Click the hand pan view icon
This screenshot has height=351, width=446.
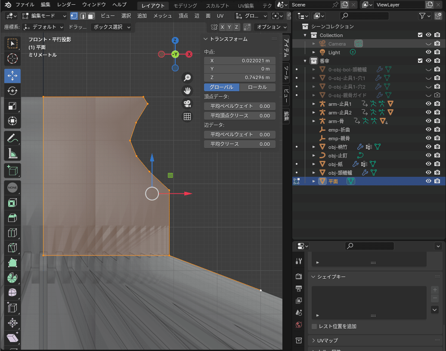click(x=187, y=91)
